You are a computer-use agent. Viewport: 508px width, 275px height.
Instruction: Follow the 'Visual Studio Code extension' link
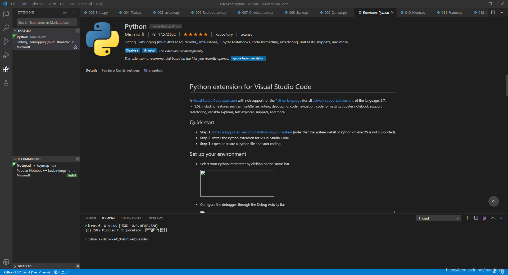pos(215,100)
